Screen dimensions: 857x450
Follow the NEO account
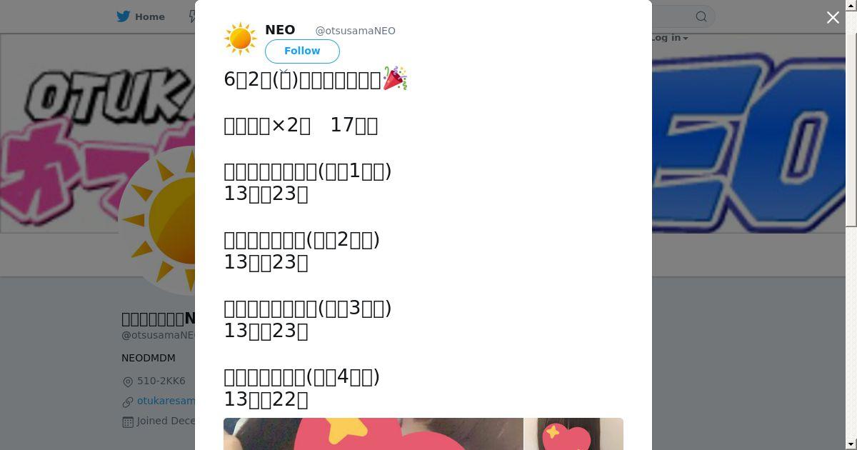302,51
